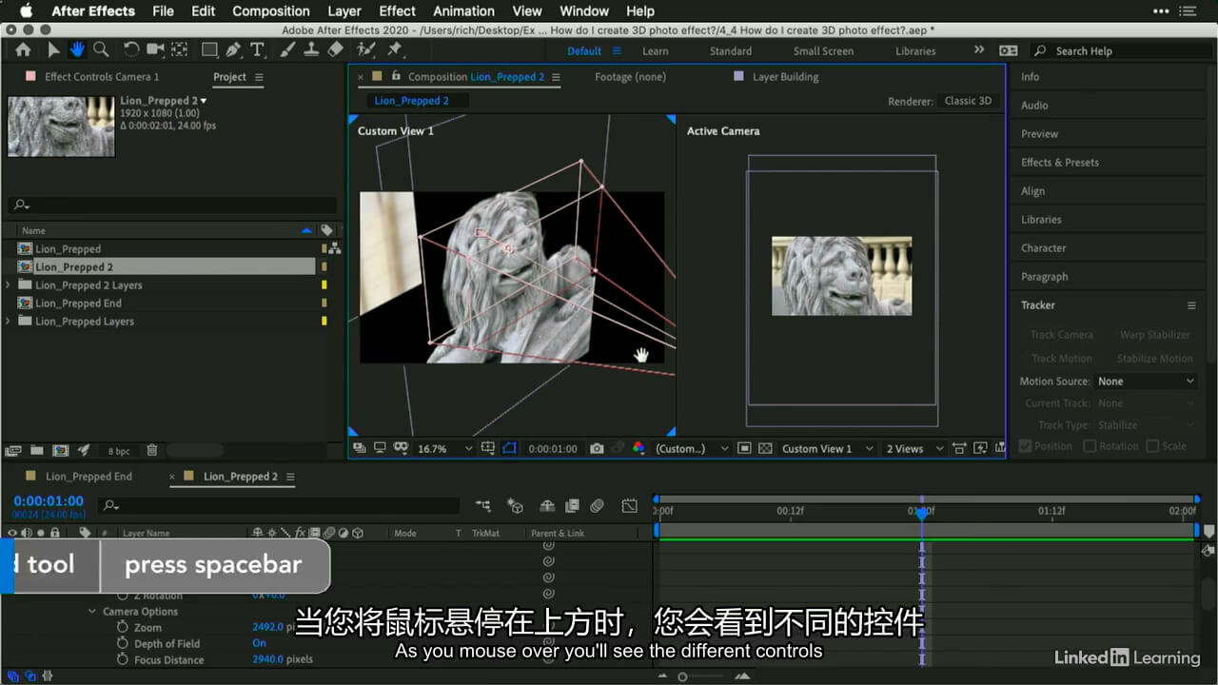Click the Classic 3D renderer button
The height and width of the screenshot is (685, 1218).
tap(968, 101)
